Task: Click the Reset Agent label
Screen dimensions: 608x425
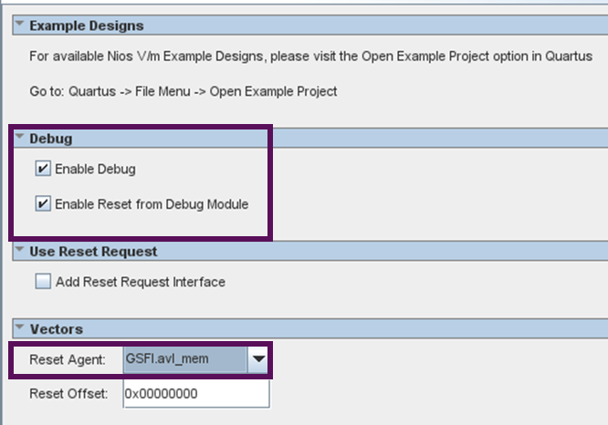Action: click(x=68, y=359)
